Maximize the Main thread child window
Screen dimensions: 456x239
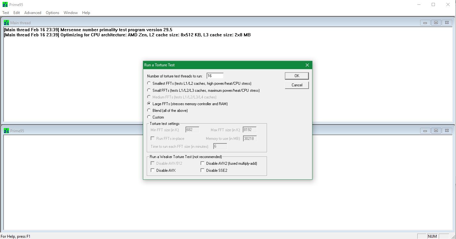click(x=436, y=23)
